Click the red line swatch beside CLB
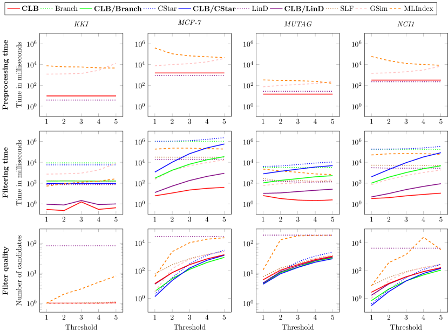Viewport: 448px width, 332px height. coord(13,9)
